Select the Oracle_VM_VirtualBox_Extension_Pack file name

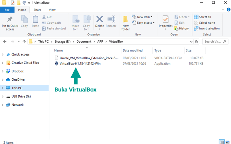[89, 58]
